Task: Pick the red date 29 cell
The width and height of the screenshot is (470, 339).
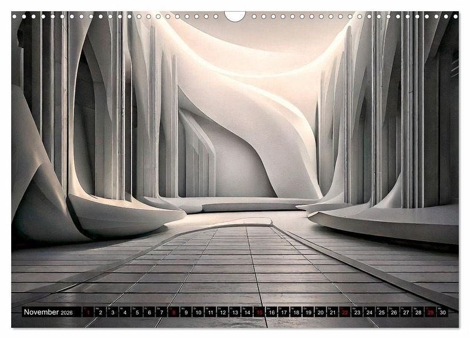Action: (430, 313)
